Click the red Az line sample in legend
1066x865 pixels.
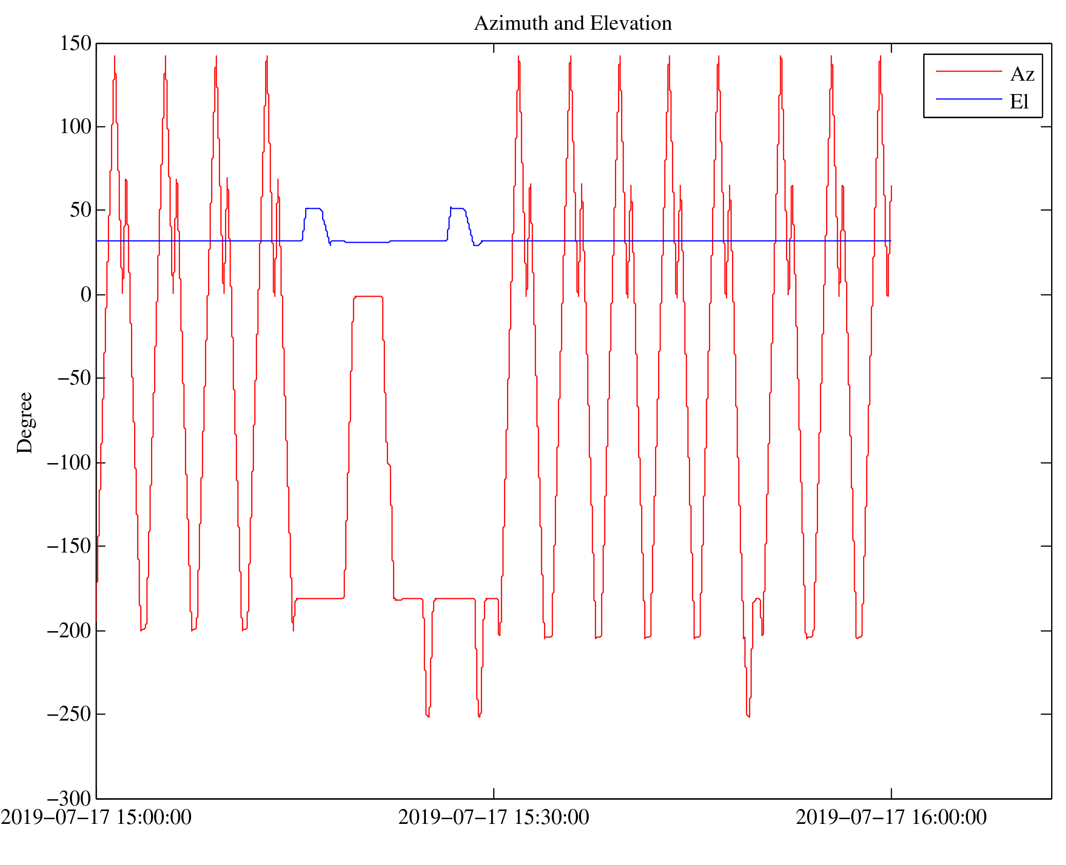[x=968, y=71]
